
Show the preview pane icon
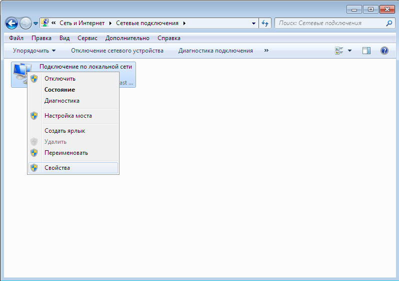[x=366, y=51]
